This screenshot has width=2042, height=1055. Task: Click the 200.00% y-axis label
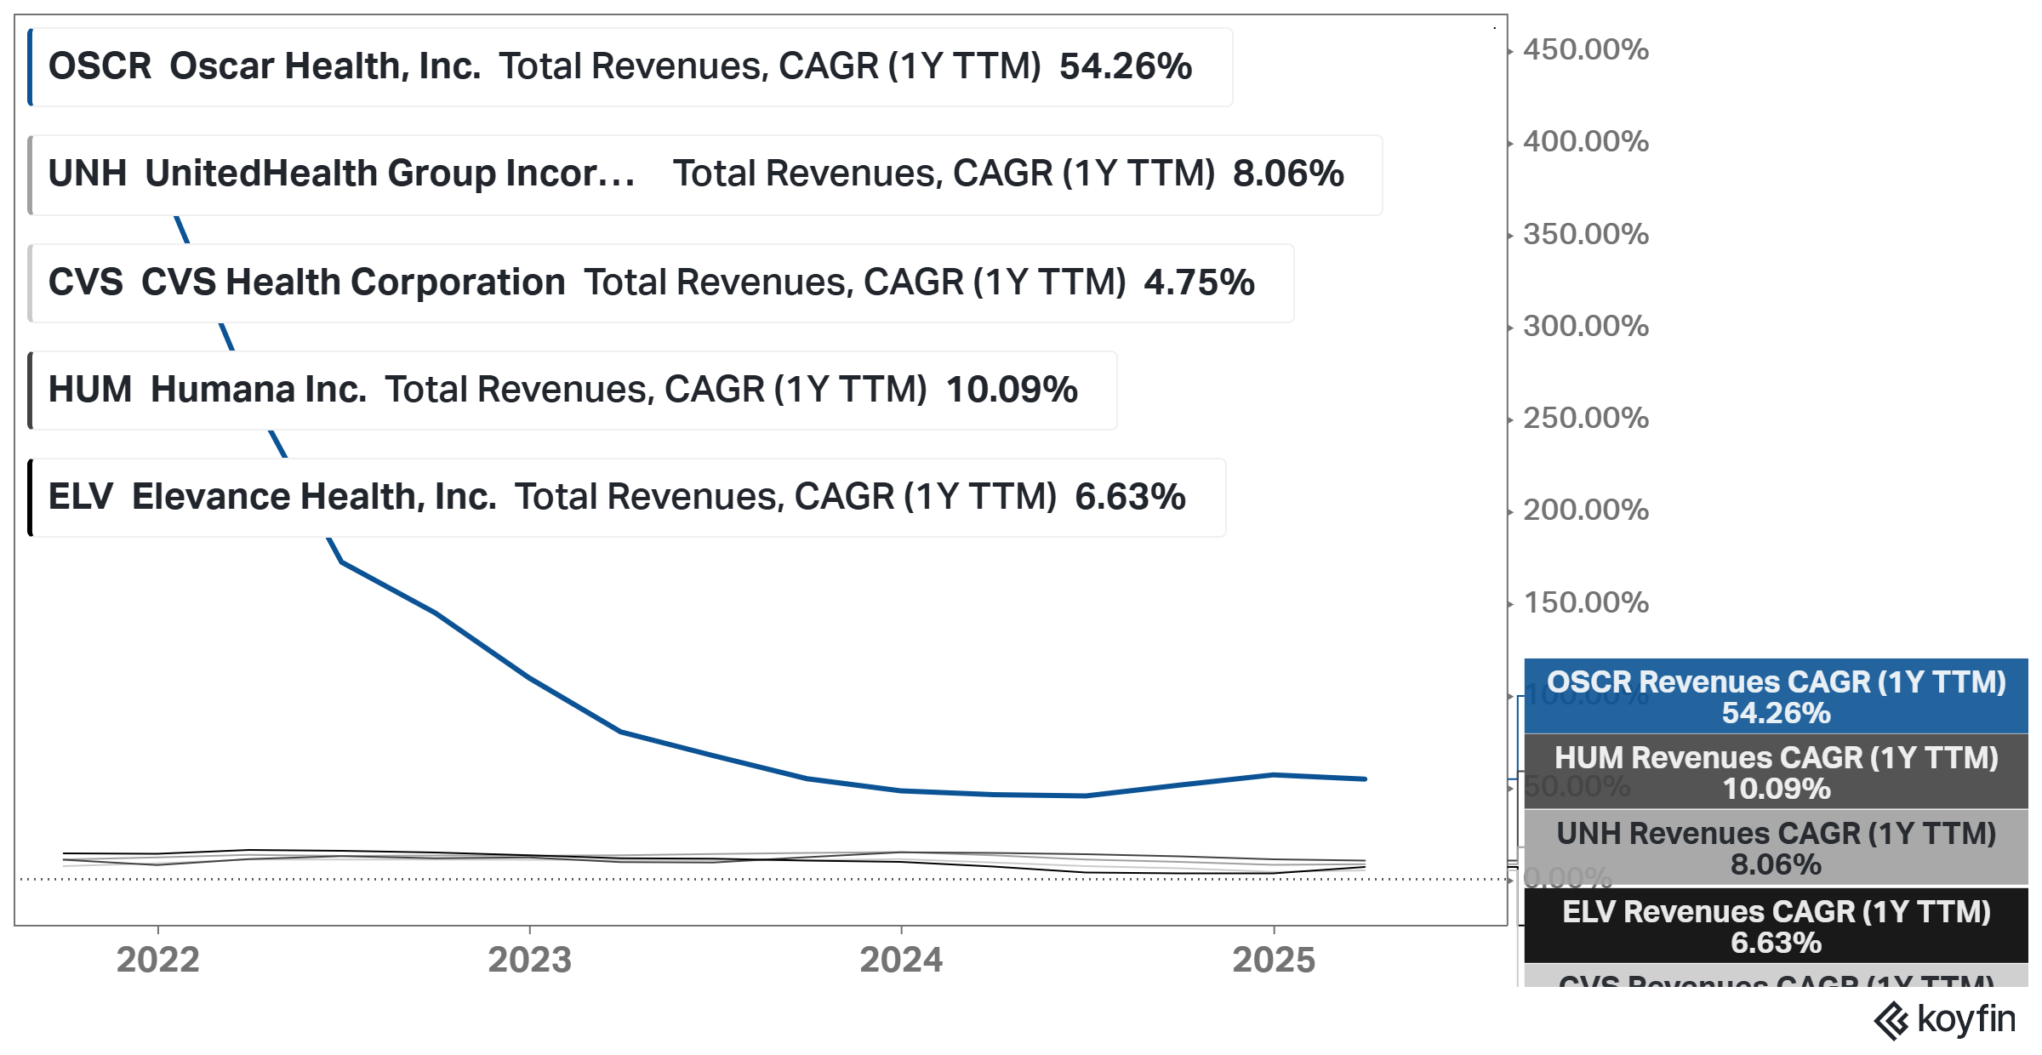click(x=1586, y=510)
